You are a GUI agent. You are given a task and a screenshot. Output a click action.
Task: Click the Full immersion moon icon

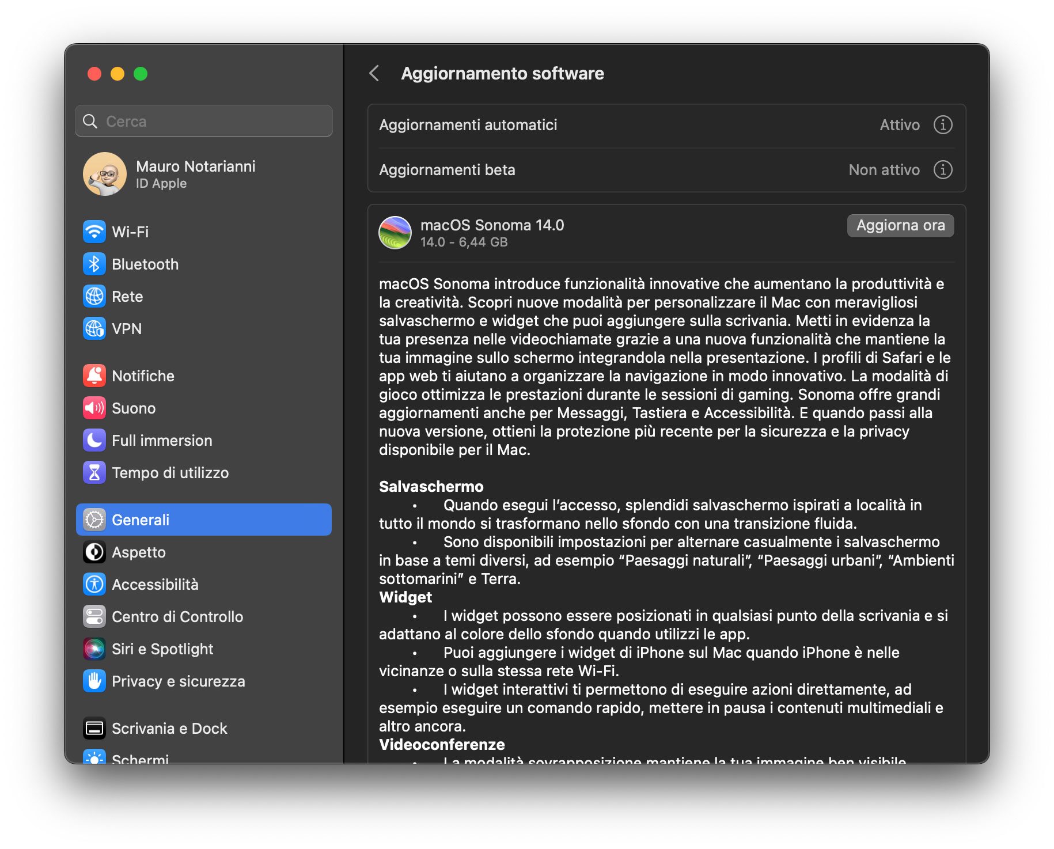[94, 441]
